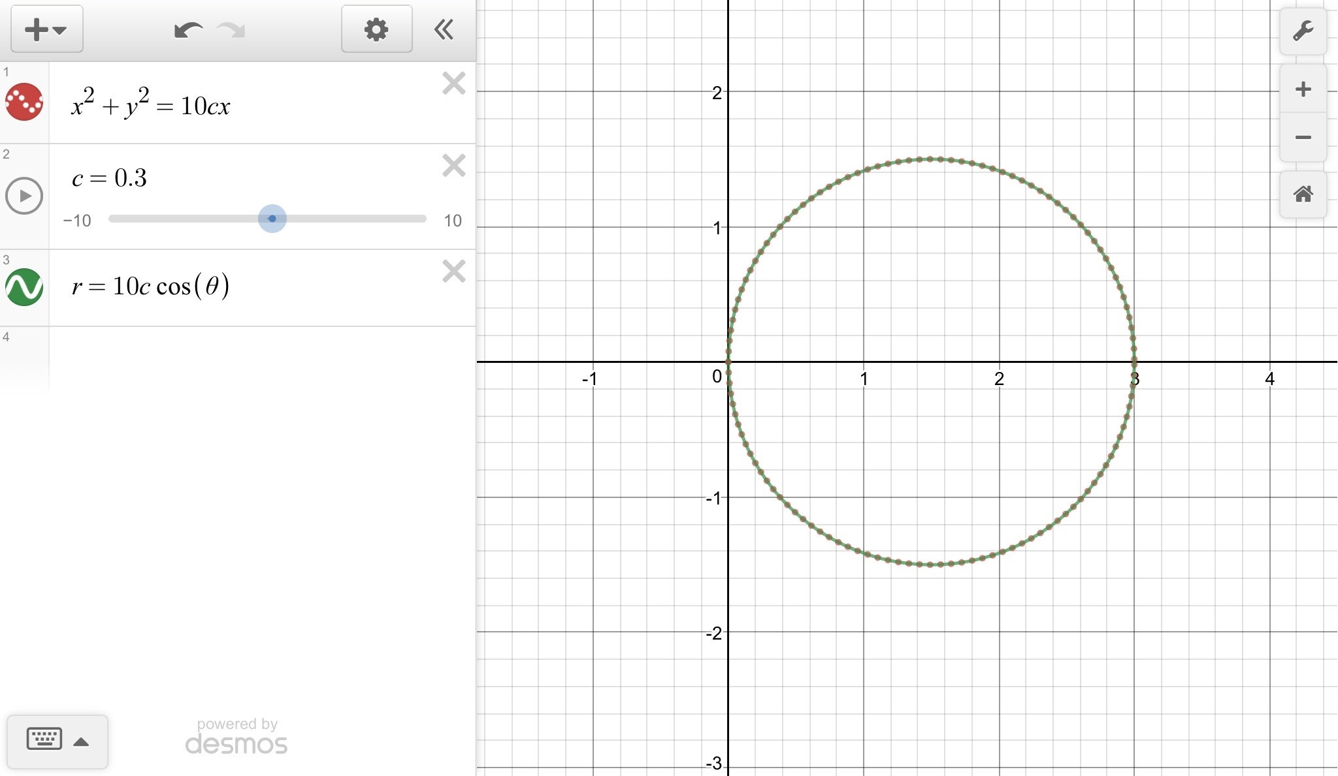Edit the slider lower limit −10
This screenshot has height=776, width=1338.
pyautogui.click(x=77, y=221)
